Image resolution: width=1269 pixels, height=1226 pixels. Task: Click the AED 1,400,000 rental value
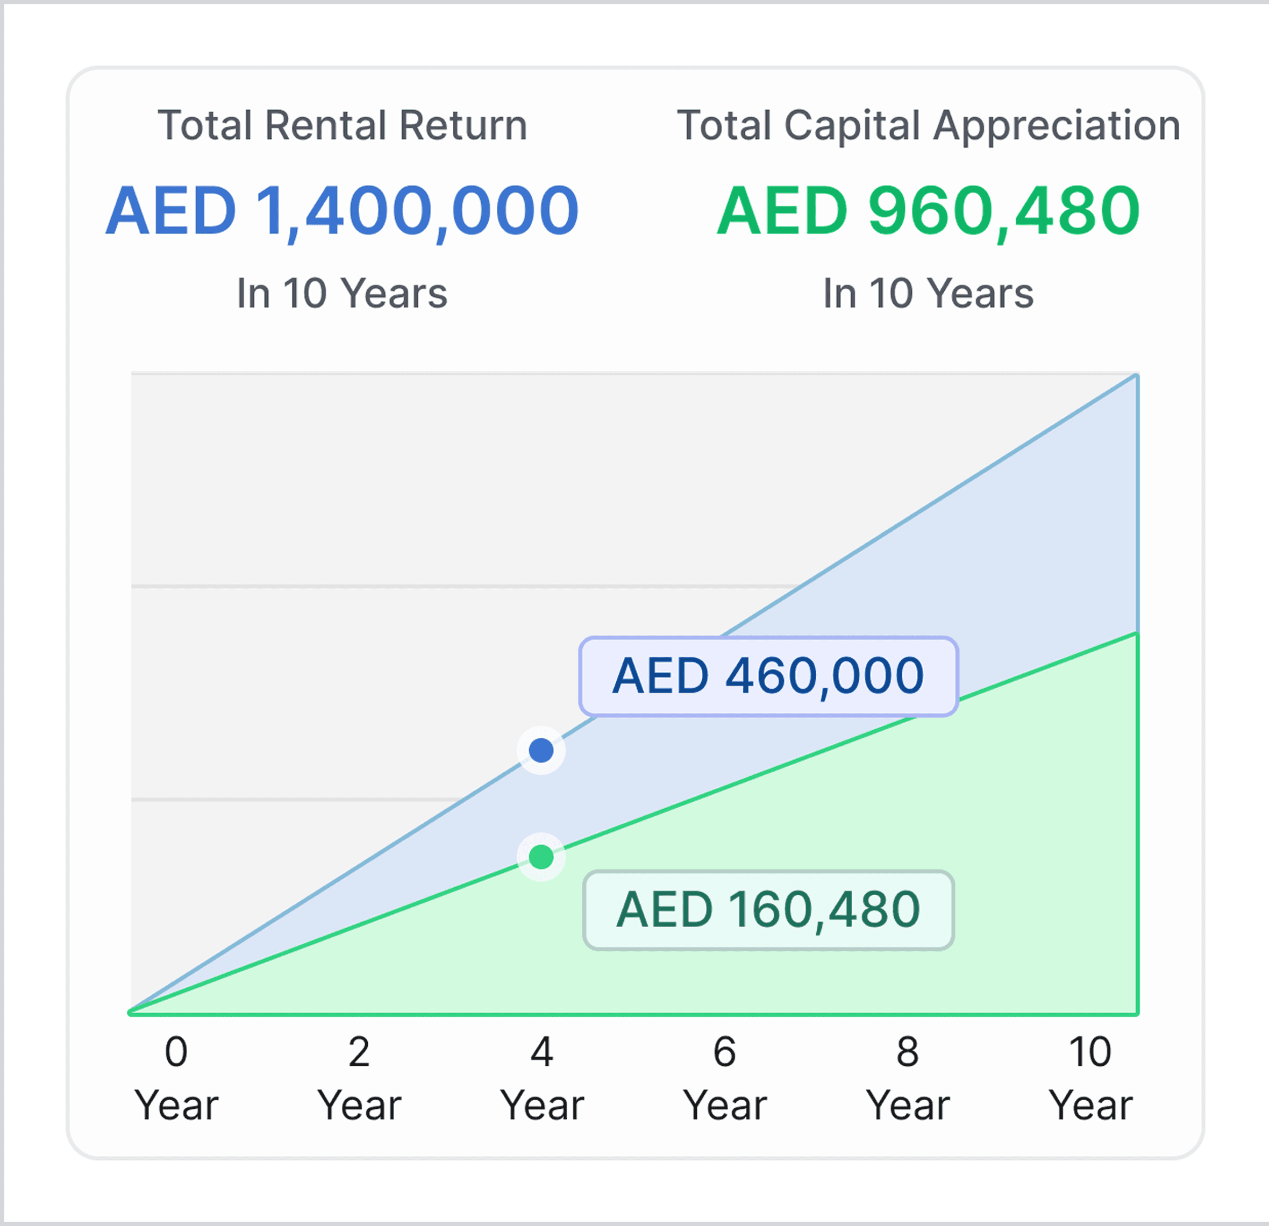(x=343, y=212)
